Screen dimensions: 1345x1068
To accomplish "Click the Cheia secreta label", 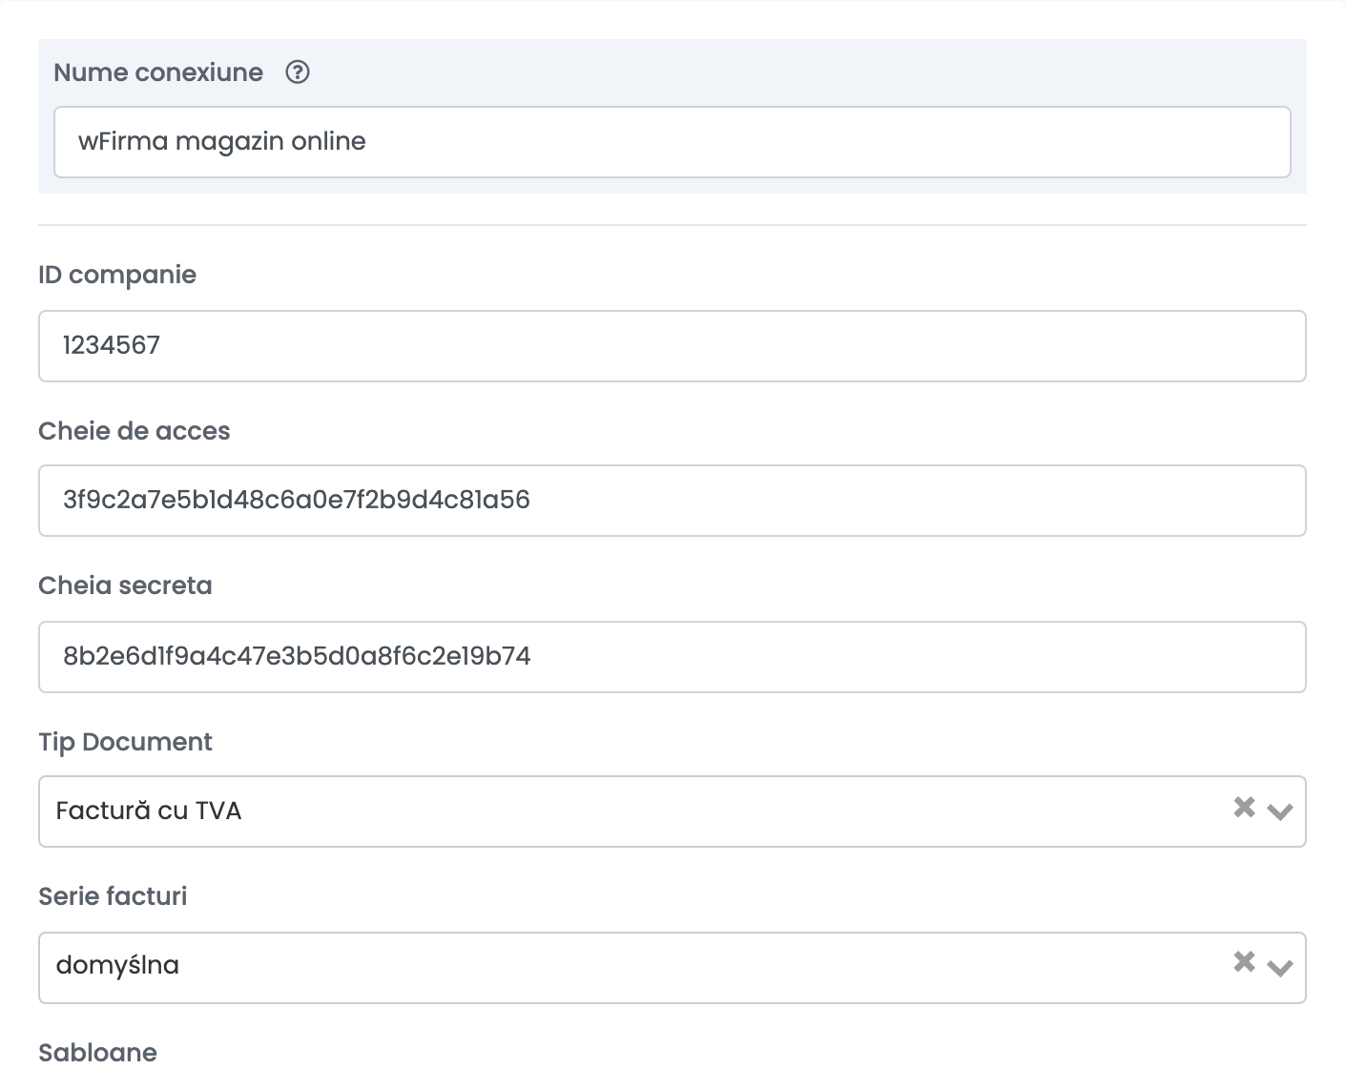I will [x=125, y=585].
